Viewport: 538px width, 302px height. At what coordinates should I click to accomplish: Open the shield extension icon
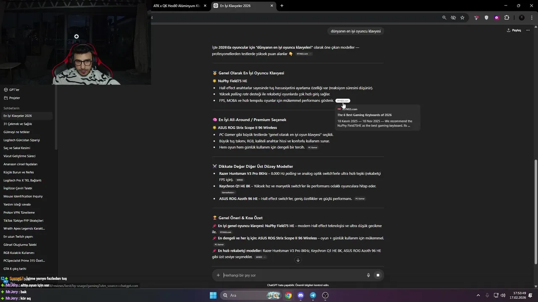tap(487, 18)
